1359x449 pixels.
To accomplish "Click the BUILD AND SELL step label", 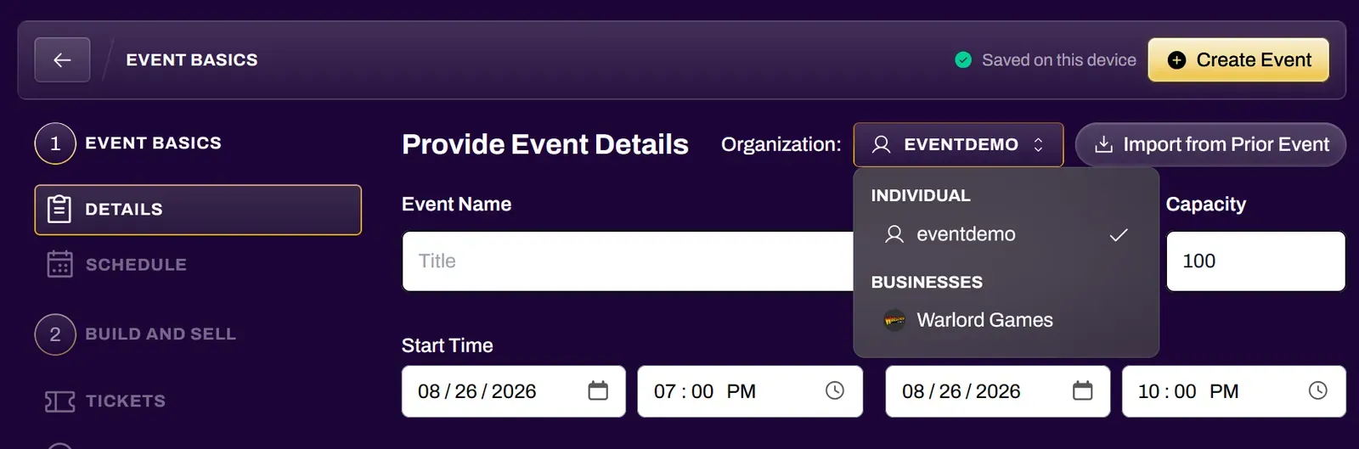I will tap(161, 334).
